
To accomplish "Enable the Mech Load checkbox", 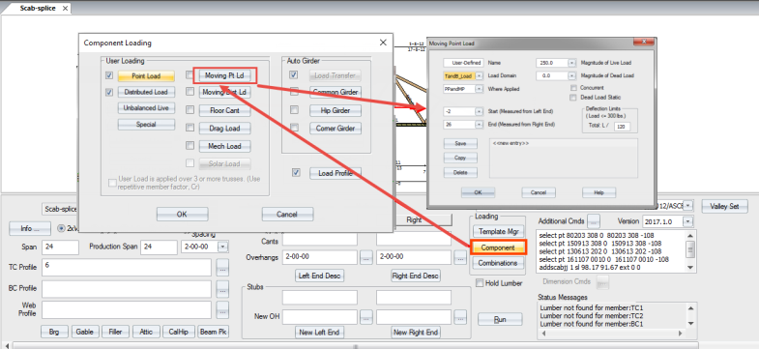I will 190,145.
